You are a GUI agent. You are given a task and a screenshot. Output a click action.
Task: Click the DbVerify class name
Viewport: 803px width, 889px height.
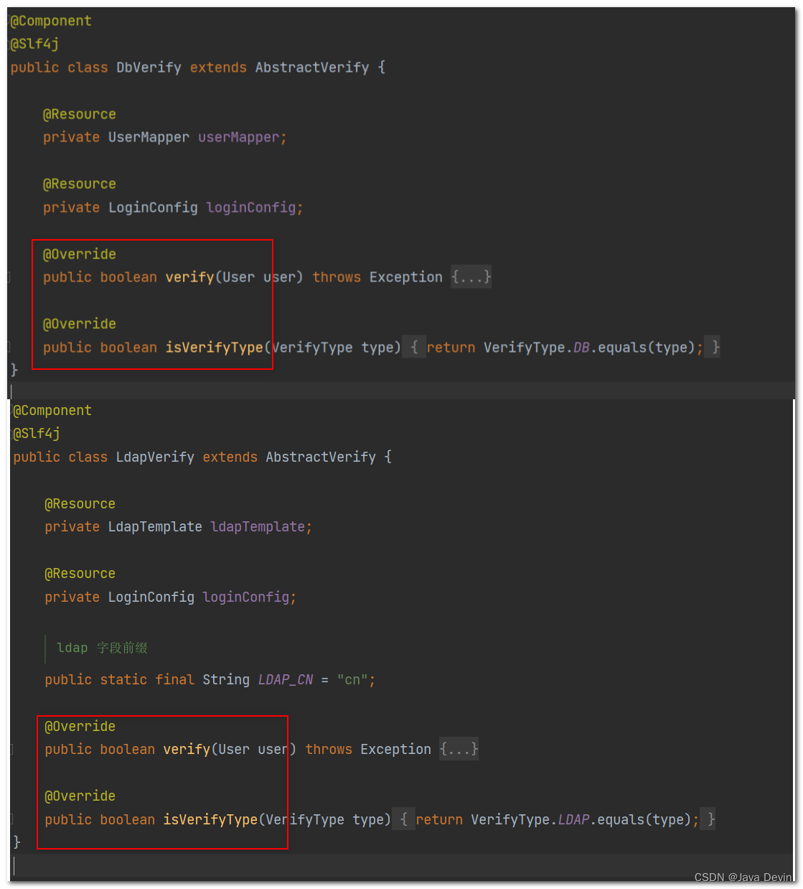tap(149, 68)
